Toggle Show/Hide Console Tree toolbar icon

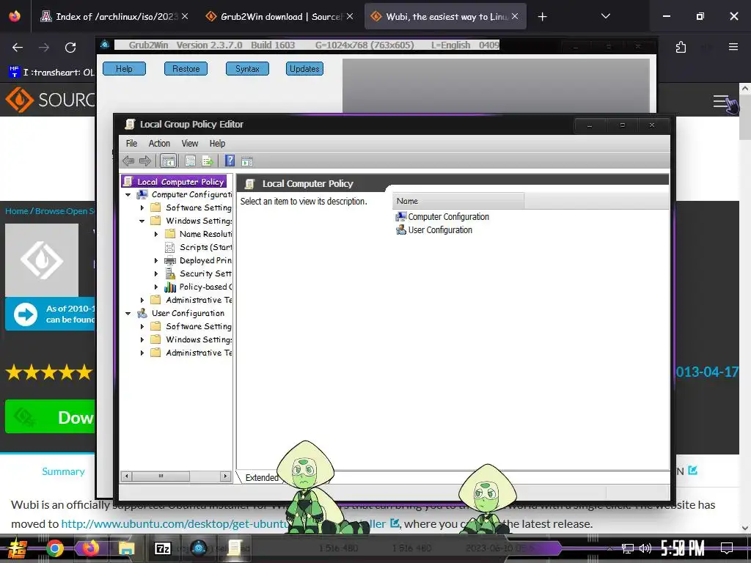click(168, 161)
